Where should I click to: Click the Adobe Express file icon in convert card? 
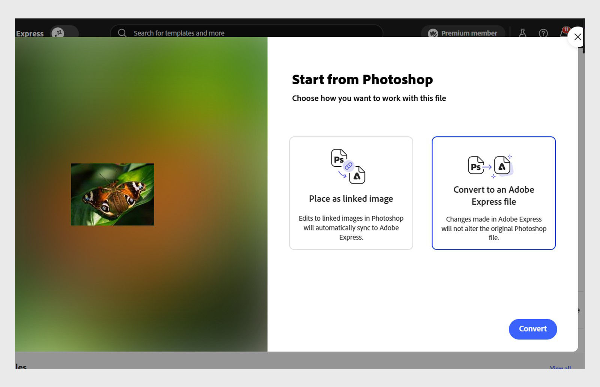click(x=502, y=166)
